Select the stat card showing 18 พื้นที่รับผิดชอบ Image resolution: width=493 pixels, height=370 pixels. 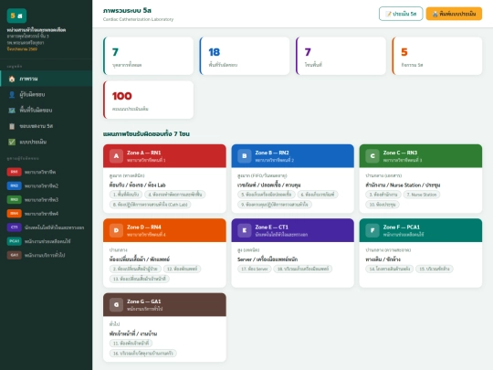coord(245,56)
